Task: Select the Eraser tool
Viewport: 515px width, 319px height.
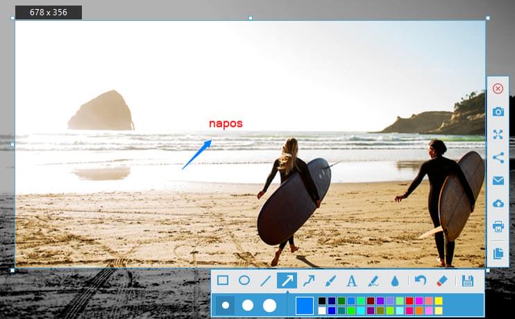Action: click(x=442, y=281)
